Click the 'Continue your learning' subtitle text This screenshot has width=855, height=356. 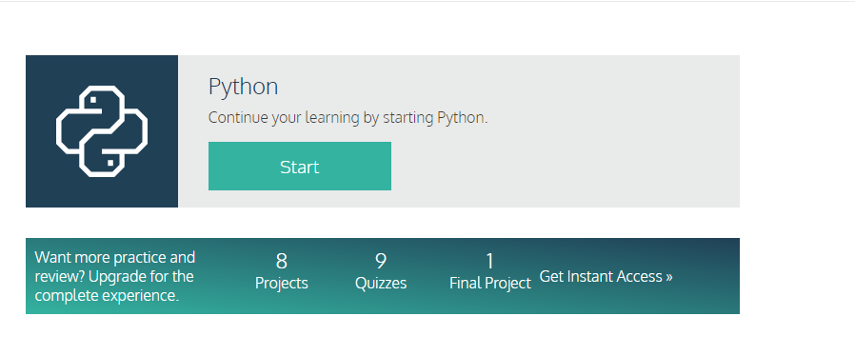pyautogui.click(x=348, y=118)
